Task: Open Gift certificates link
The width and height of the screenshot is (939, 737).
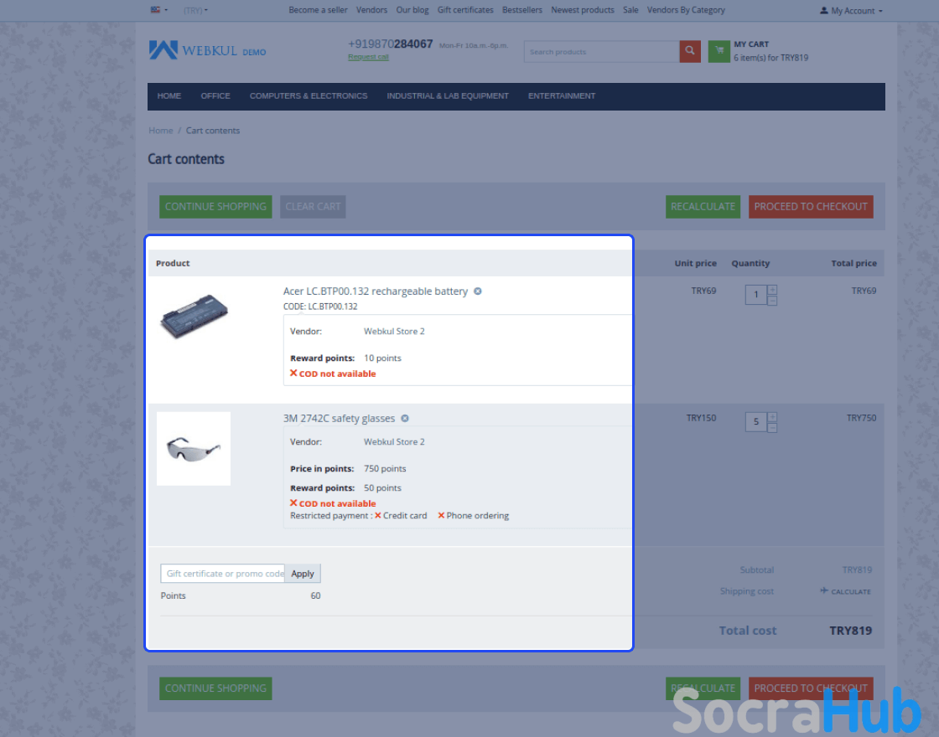Action: (x=465, y=10)
